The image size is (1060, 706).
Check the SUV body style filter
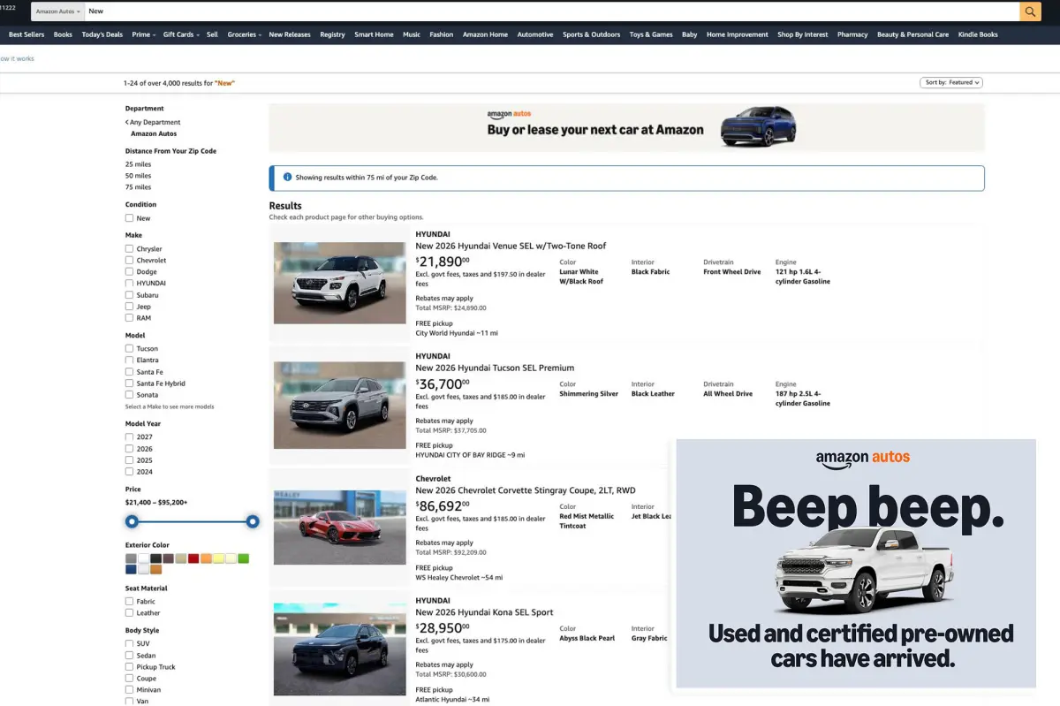tap(127, 643)
